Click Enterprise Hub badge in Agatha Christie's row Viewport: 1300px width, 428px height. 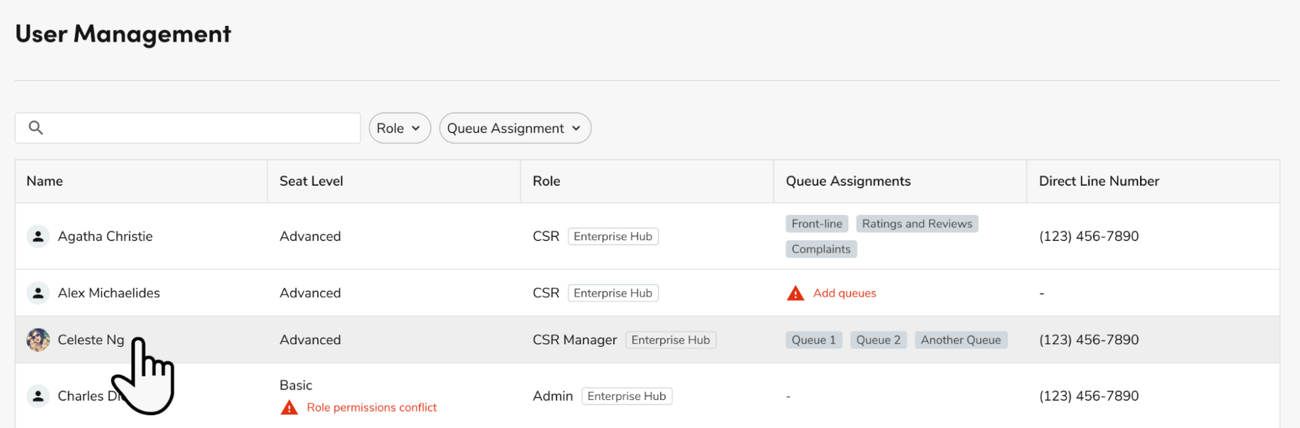click(613, 236)
